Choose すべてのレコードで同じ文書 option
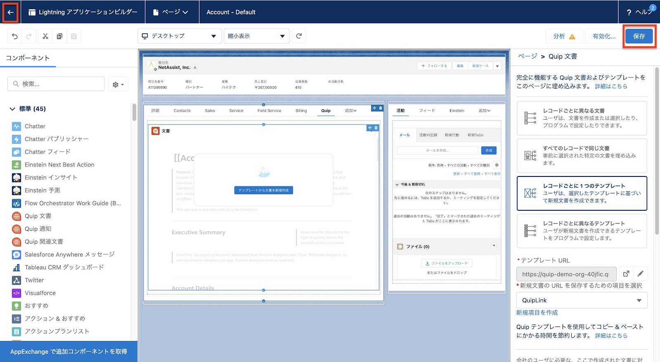This screenshot has height=362, width=660. coord(582,155)
